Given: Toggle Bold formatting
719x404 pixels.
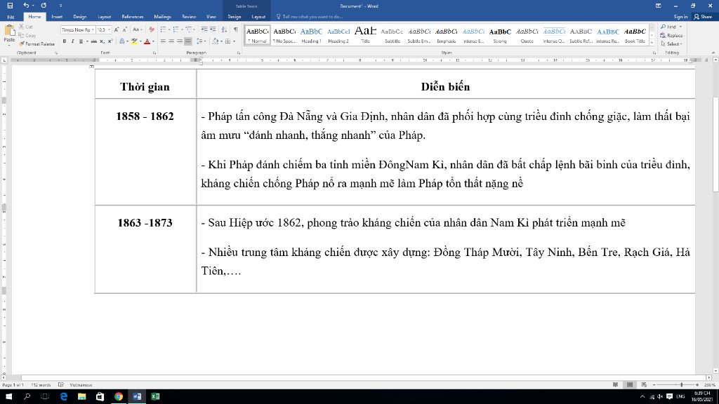Looking at the screenshot, I should [x=64, y=41].
